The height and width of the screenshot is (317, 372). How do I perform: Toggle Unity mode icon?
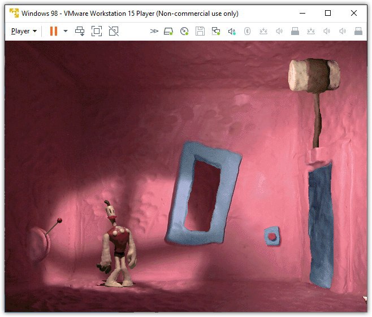pos(114,31)
